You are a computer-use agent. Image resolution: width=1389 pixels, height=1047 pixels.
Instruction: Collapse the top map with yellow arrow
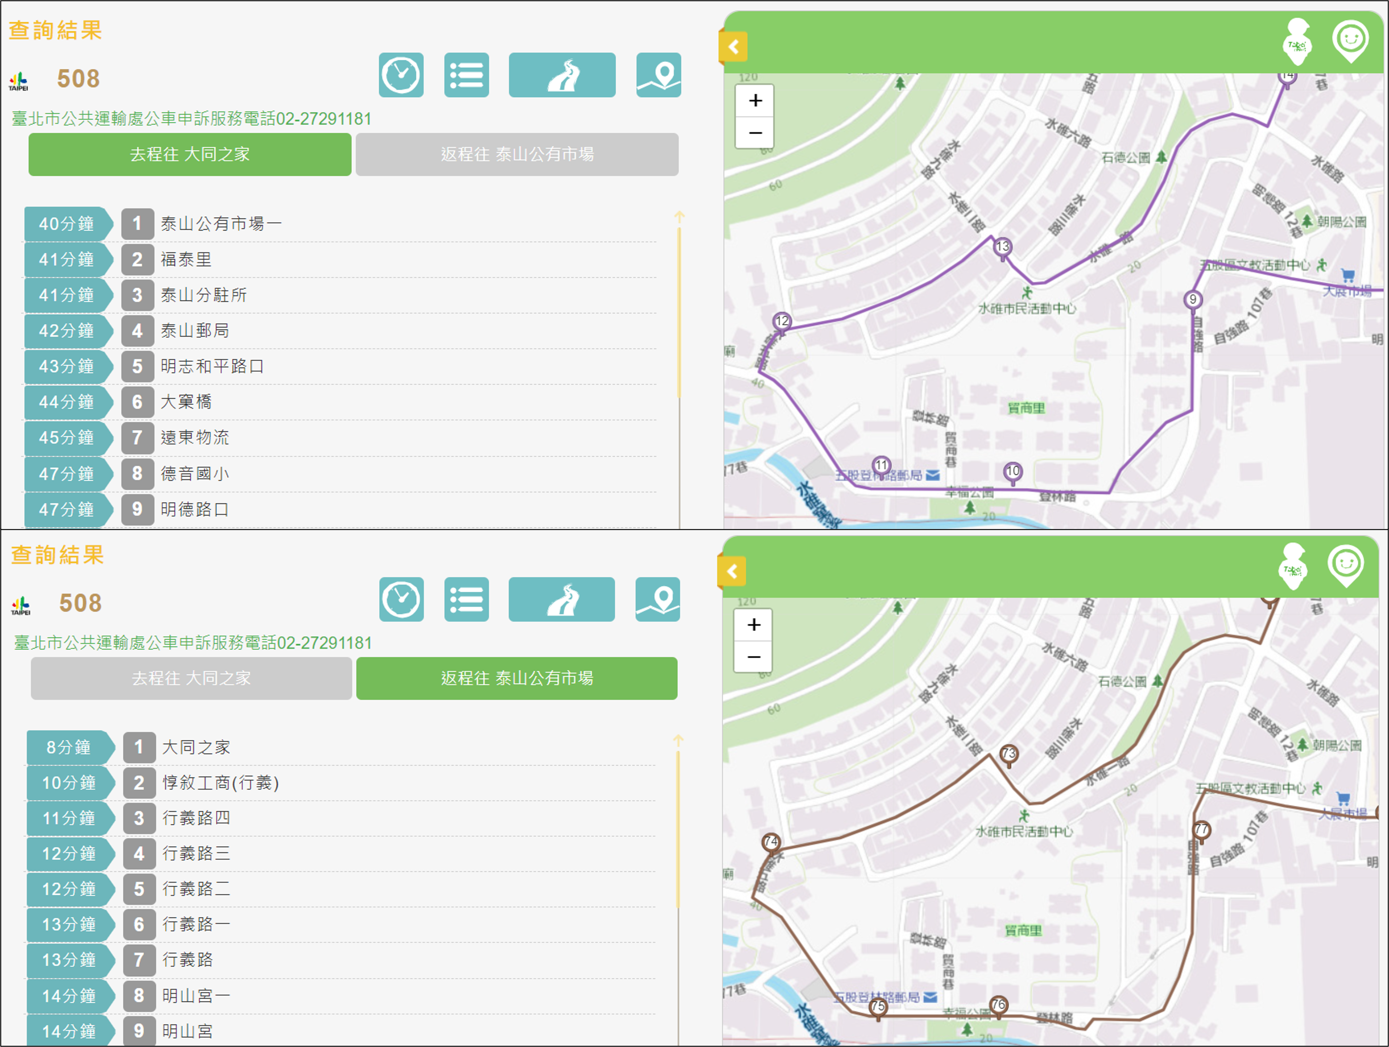733,46
